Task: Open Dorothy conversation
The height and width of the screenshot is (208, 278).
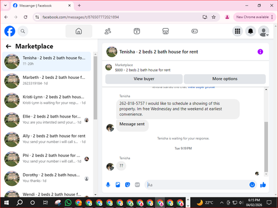Action: tap(47, 178)
